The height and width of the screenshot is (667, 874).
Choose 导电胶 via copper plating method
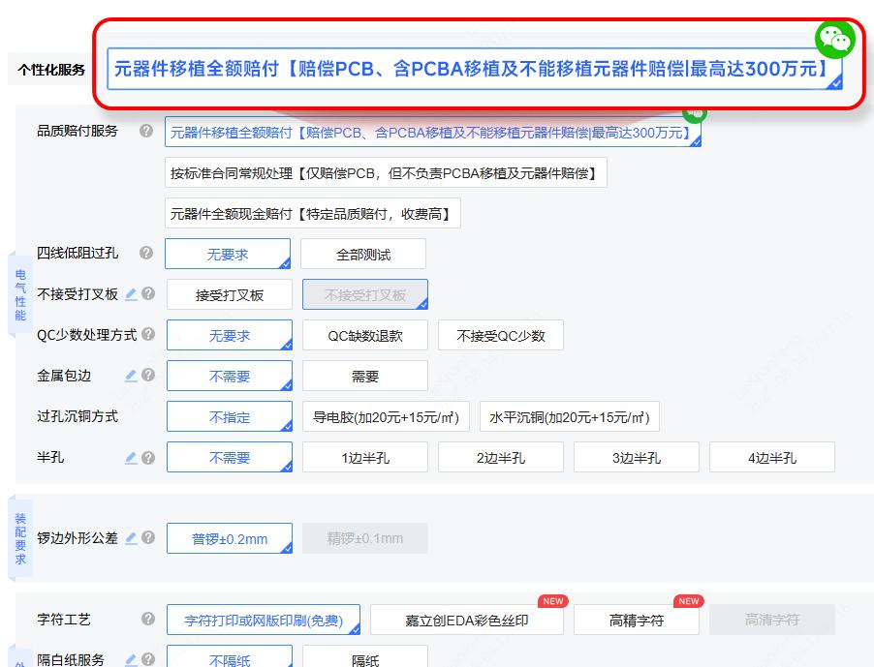click(386, 417)
